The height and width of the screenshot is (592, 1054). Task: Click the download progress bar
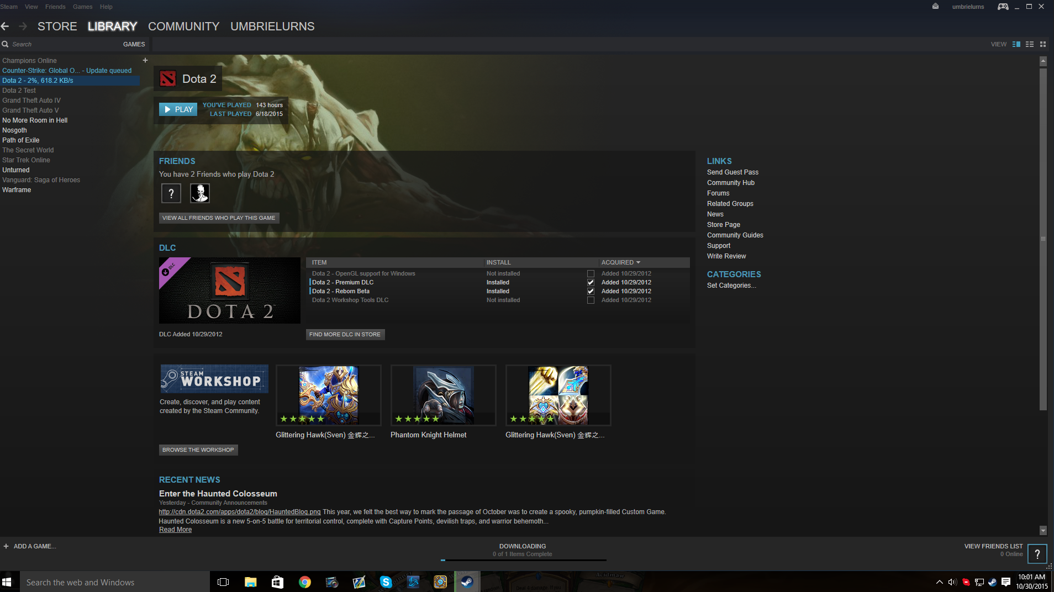[523, 560]
